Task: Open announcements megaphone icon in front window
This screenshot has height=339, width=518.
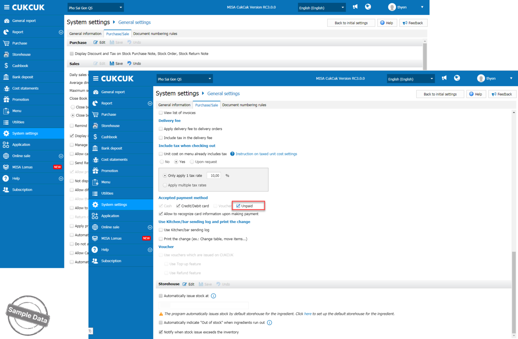Action: (444, 78)
